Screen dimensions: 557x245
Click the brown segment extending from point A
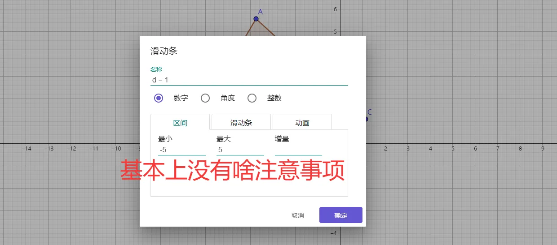(x=266, y=28)
